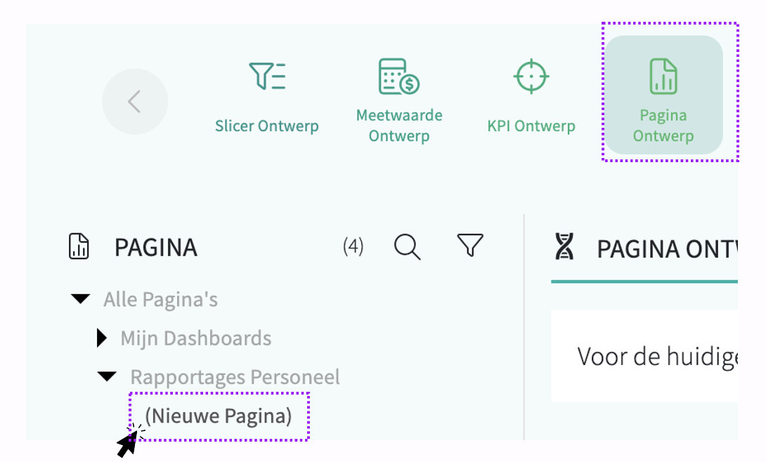Open the funnel filter in PAGINA panel

click(470, 245)
